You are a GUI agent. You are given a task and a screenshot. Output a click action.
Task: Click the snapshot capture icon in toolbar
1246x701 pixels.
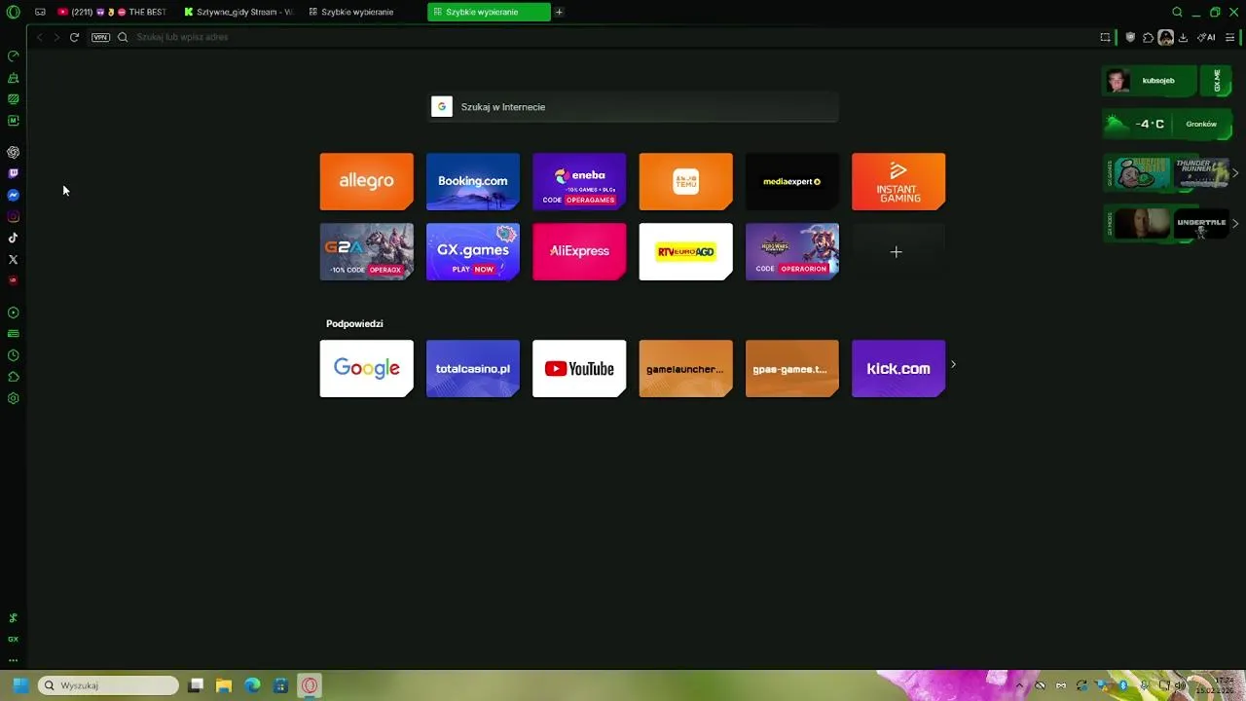tap(1105, 37)
